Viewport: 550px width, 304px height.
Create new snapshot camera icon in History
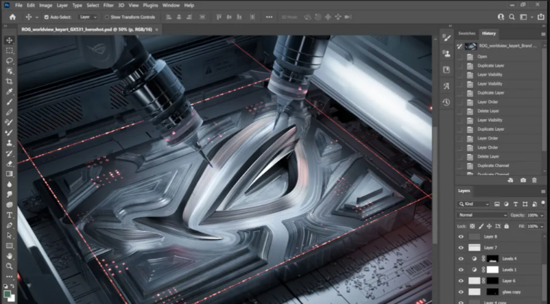coord(523,180)
